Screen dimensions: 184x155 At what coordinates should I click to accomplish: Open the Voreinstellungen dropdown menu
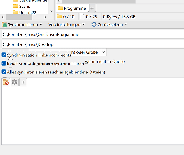pos(67,24)
